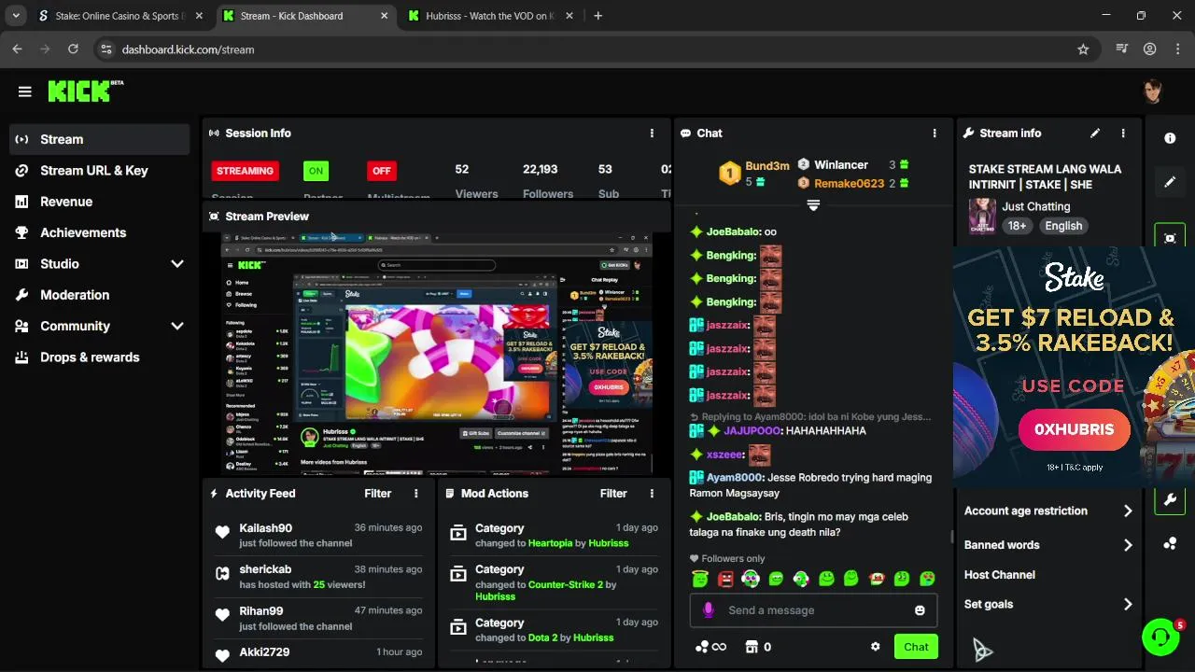Click the channel points infinity icon
The width and height of the screenshot is (1195, 672).
[x=710, y=647]
